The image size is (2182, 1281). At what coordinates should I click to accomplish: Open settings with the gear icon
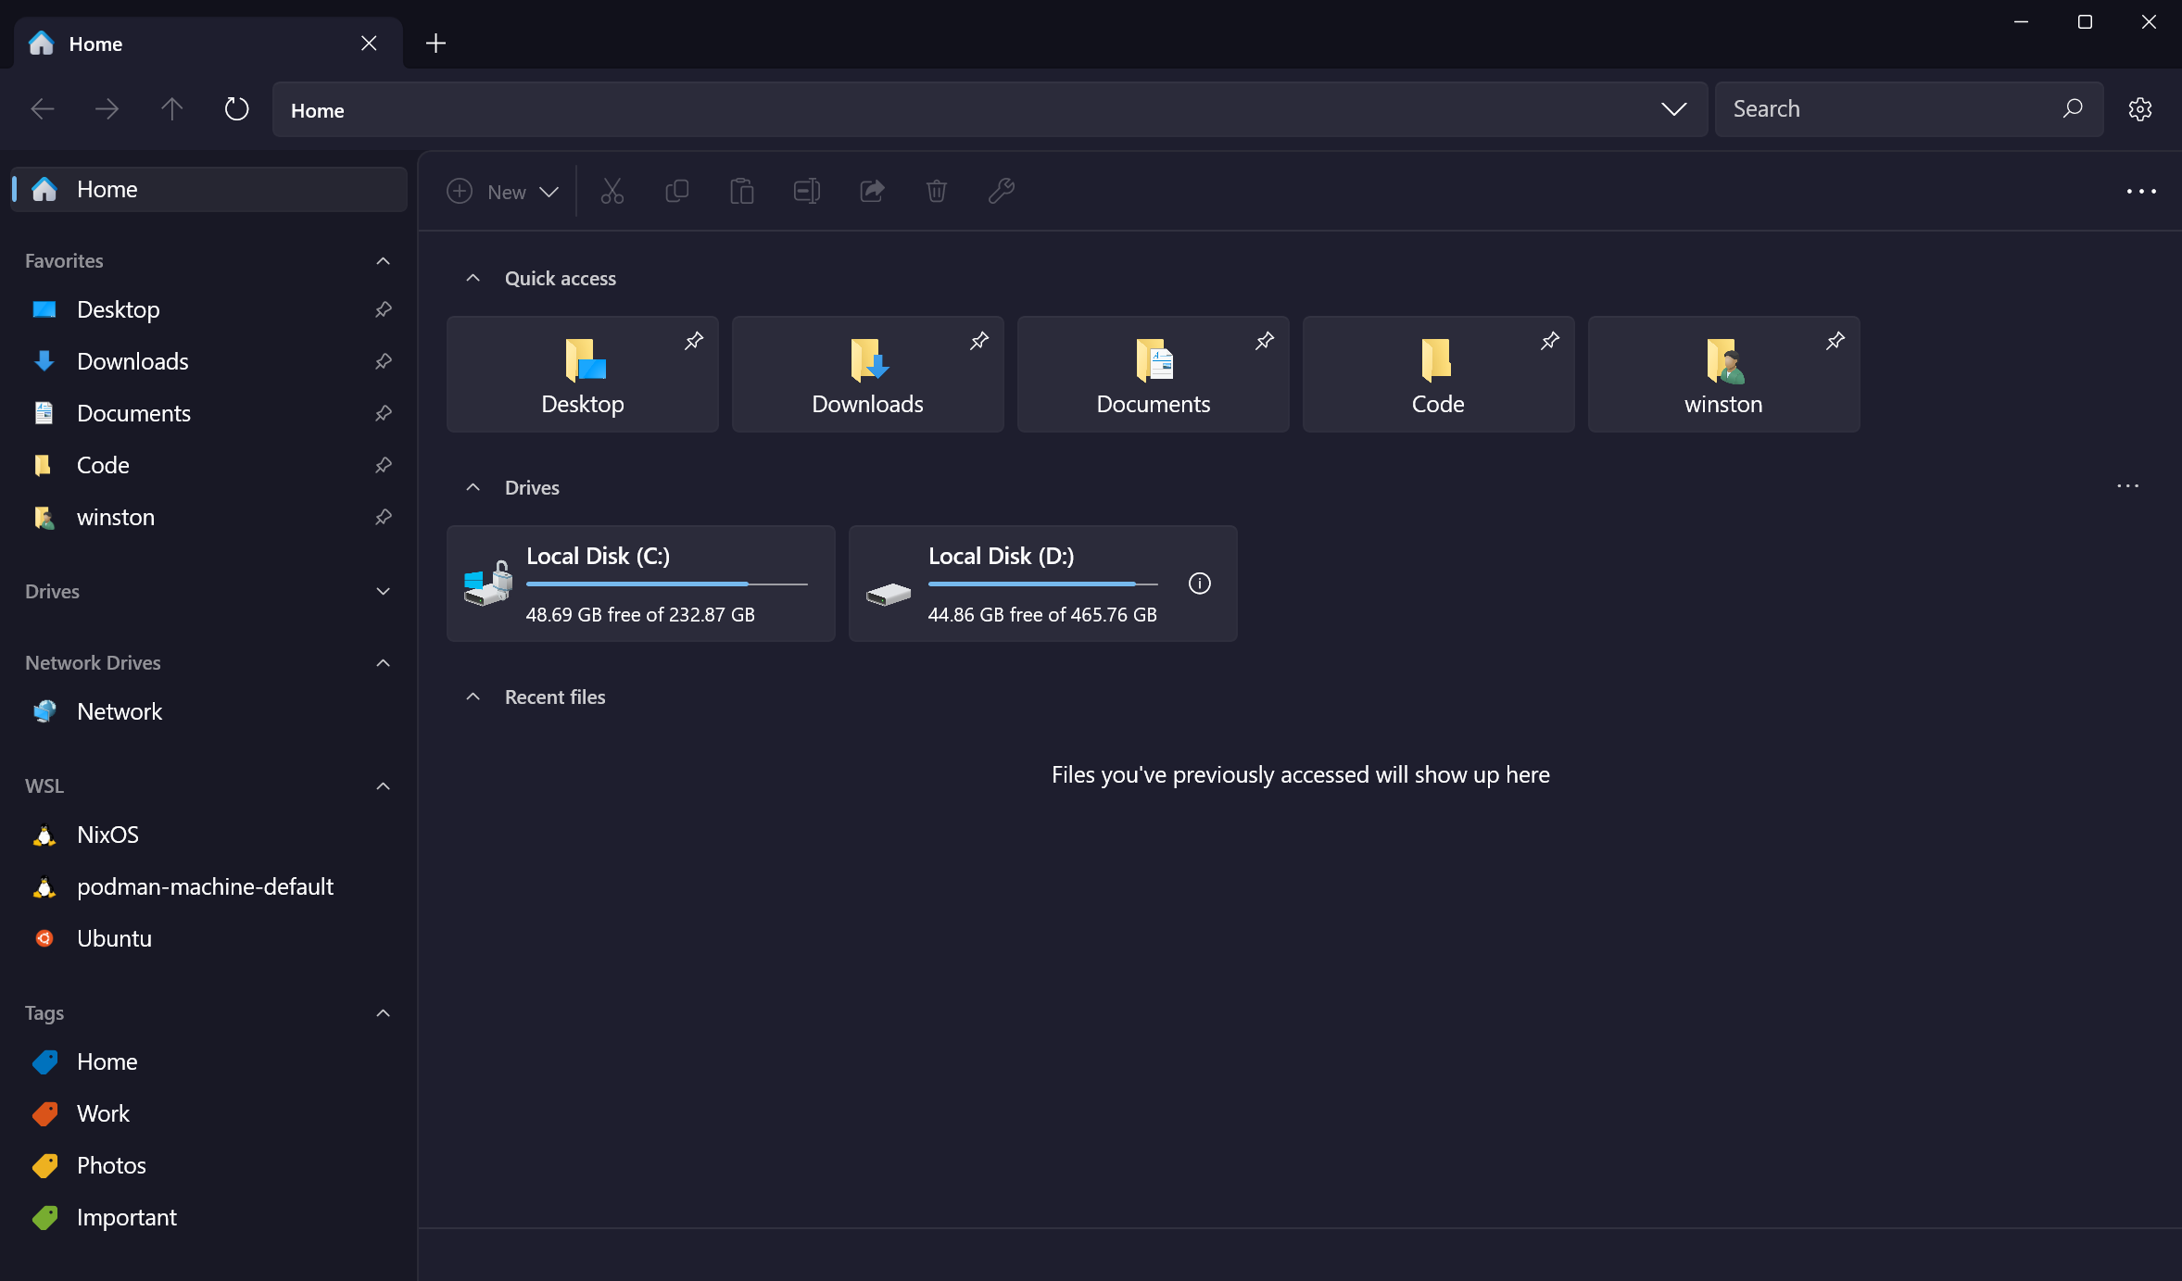tap(2139, 109)
